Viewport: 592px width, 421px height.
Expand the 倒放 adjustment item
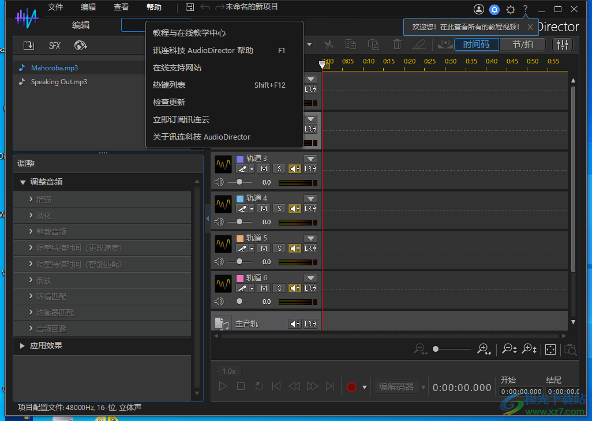(31, 280)
